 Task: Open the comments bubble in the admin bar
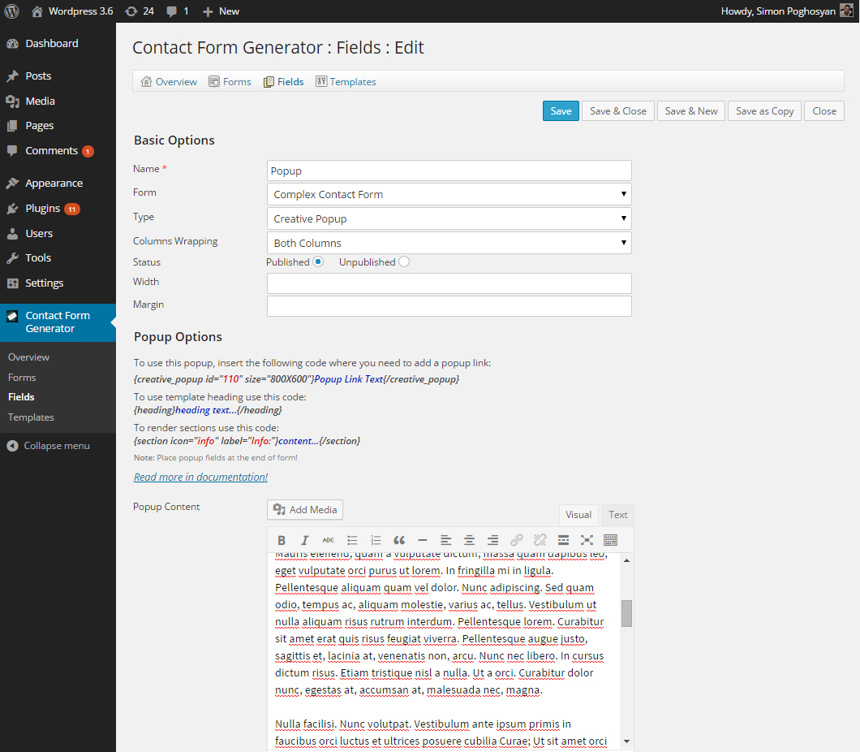[x=178, y=11]
